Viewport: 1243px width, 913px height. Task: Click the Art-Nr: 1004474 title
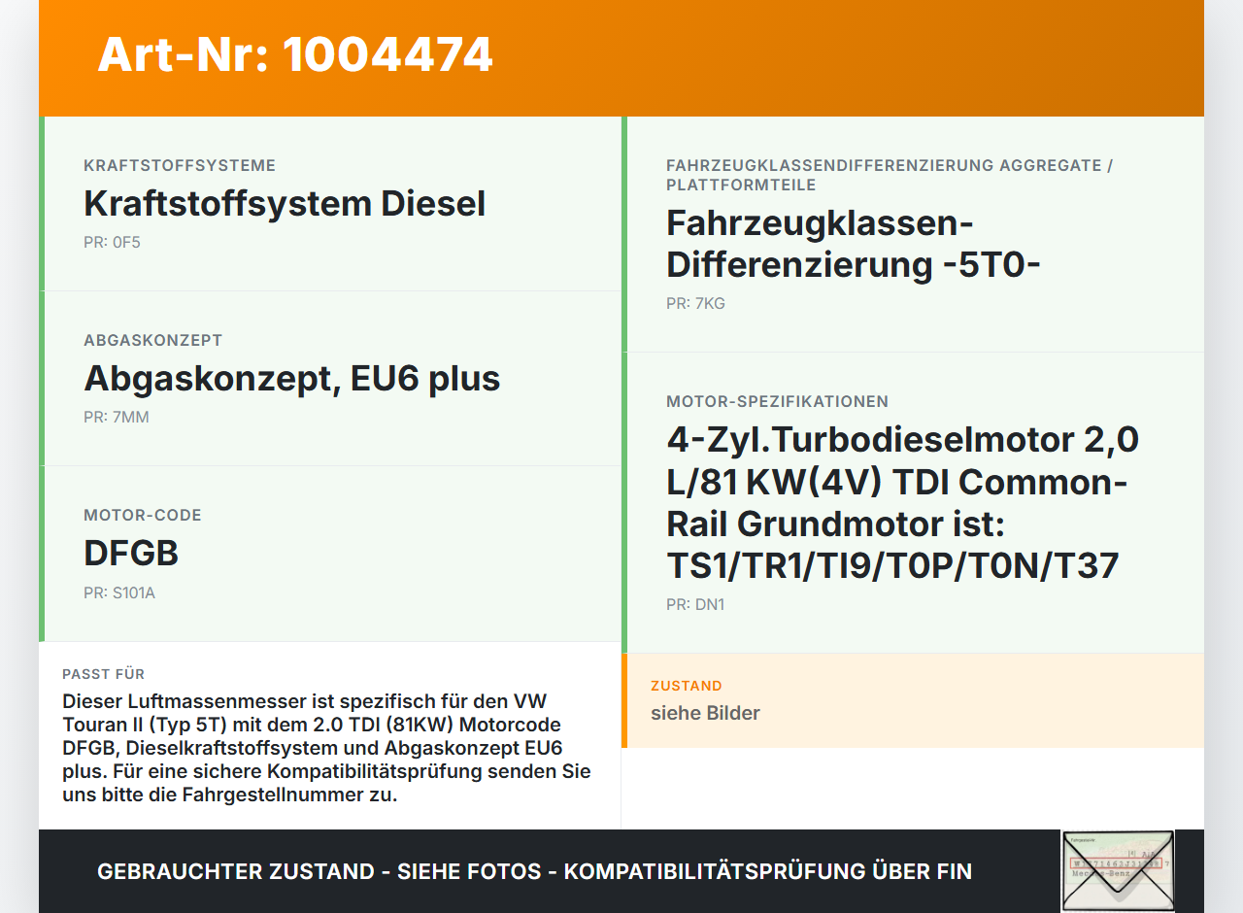tap(294, 55)
